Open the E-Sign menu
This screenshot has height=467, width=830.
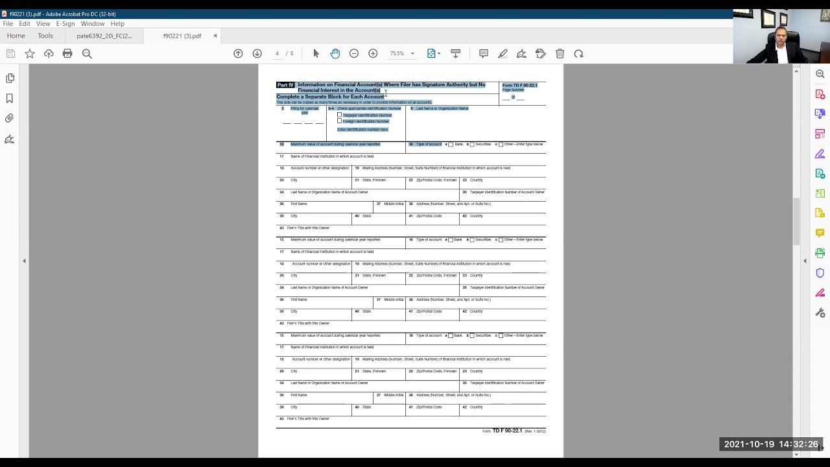coord(65,24)
